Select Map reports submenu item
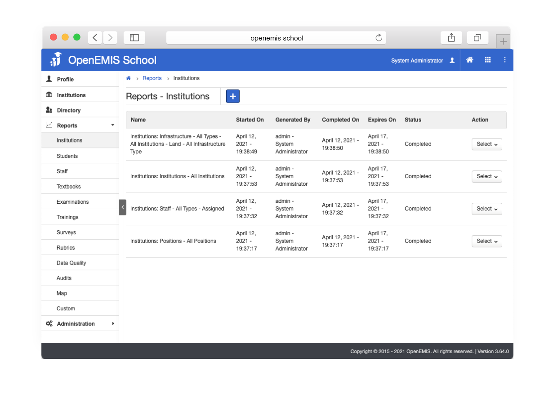 pyautogui.click(x=80, y=293)
